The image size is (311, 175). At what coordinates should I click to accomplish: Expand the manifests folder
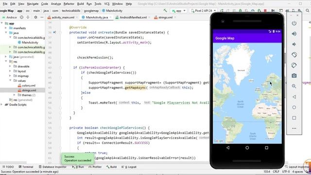pos(6,28)
